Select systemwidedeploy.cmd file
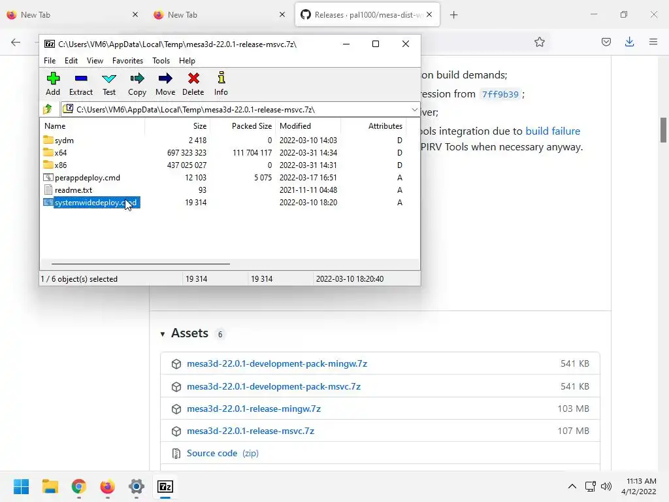Image resolution: width=669 pixels, height=502 pixels. [95, 203]
